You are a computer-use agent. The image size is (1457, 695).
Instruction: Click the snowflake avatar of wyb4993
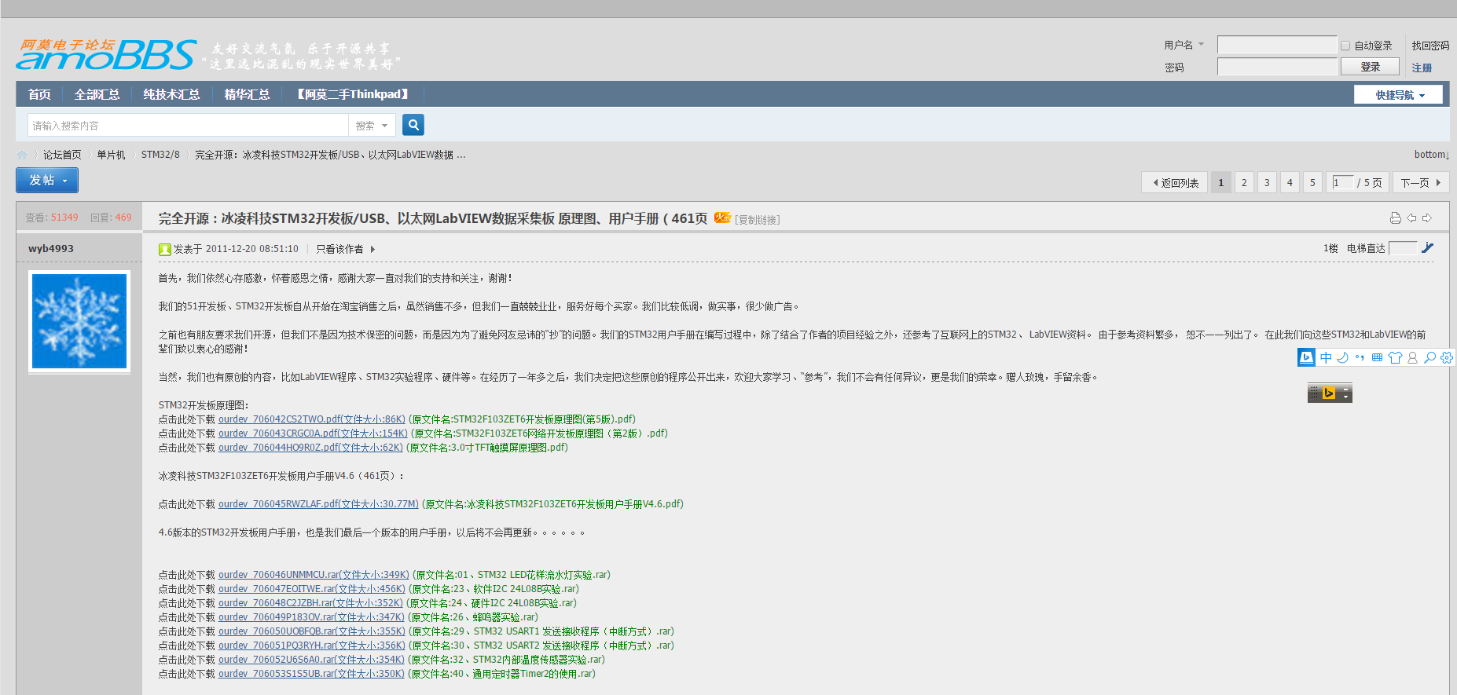click(79, 320)
